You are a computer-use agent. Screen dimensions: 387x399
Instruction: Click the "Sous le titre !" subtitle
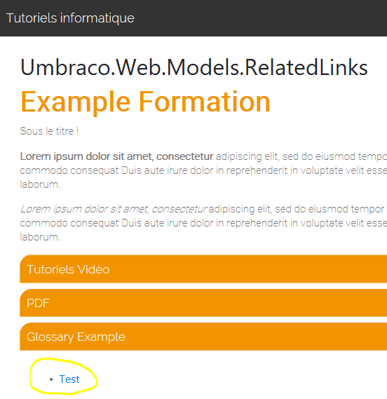pos(49,131)
